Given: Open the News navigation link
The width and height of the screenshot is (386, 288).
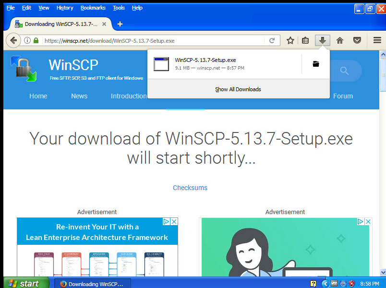Looking at the screenshot, I should [x=79, y=96].
